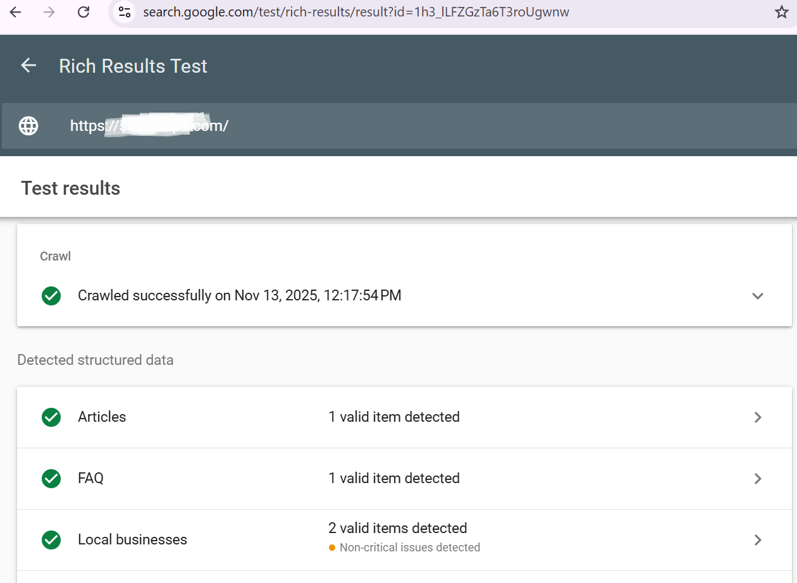The height and width of the screenshot is (583, 797).
Task: Go back using Rich Results Test arrow
Action: (28, 66)
